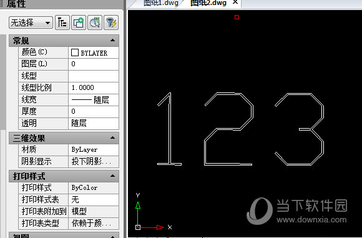Toggle PICKADD value icon in properties panel

(62, 22)
